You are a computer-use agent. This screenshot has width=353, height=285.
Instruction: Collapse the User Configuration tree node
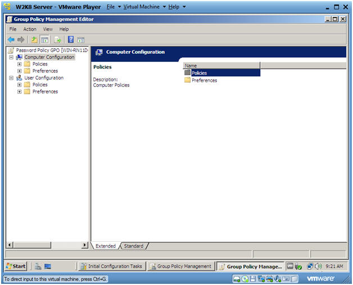11,78
